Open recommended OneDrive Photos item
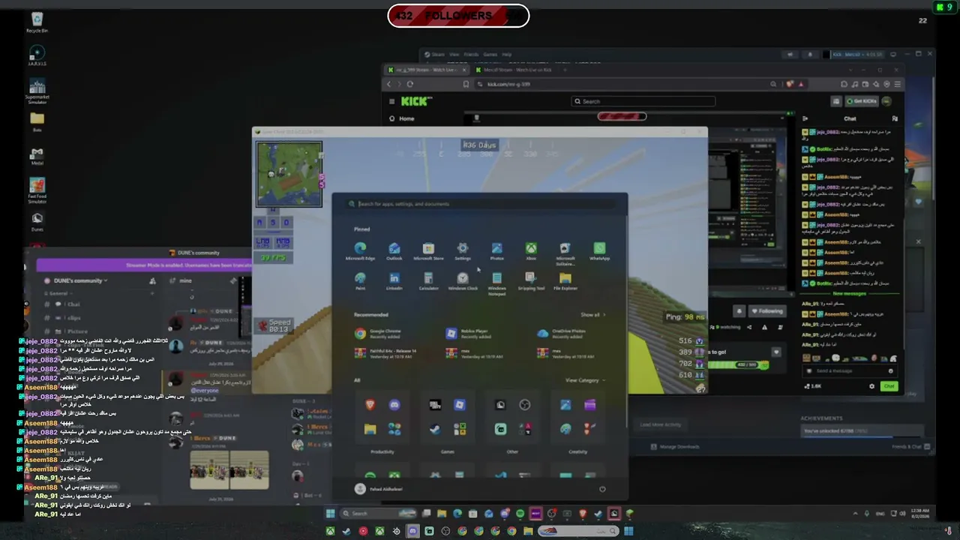The height and width of the screenshot is (540, 960). 562,334
